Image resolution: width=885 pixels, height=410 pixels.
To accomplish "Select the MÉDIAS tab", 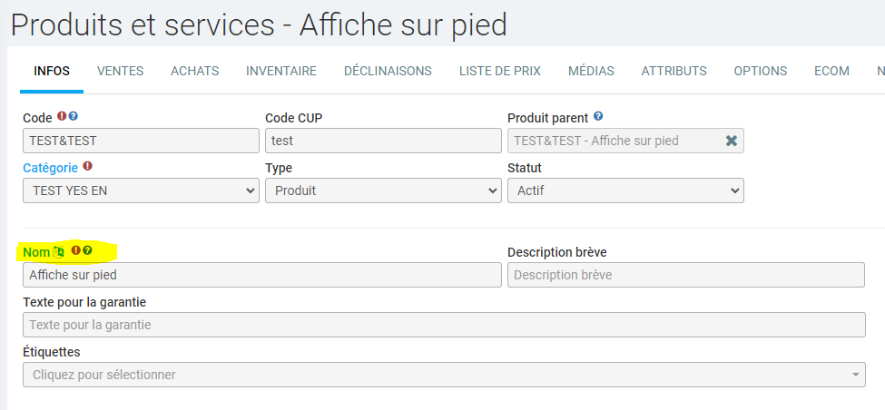I will [591, 71].
